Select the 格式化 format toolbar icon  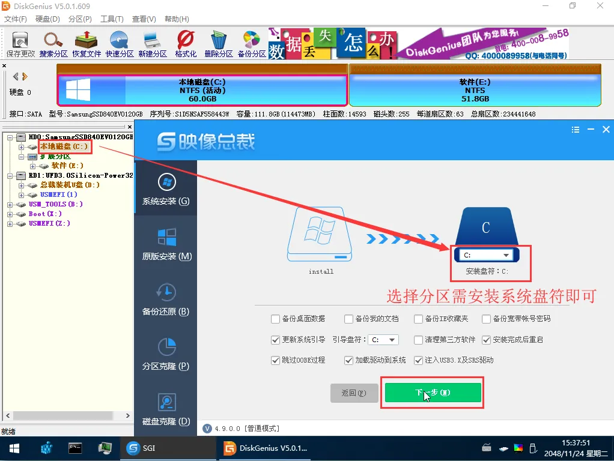point(186,43)
